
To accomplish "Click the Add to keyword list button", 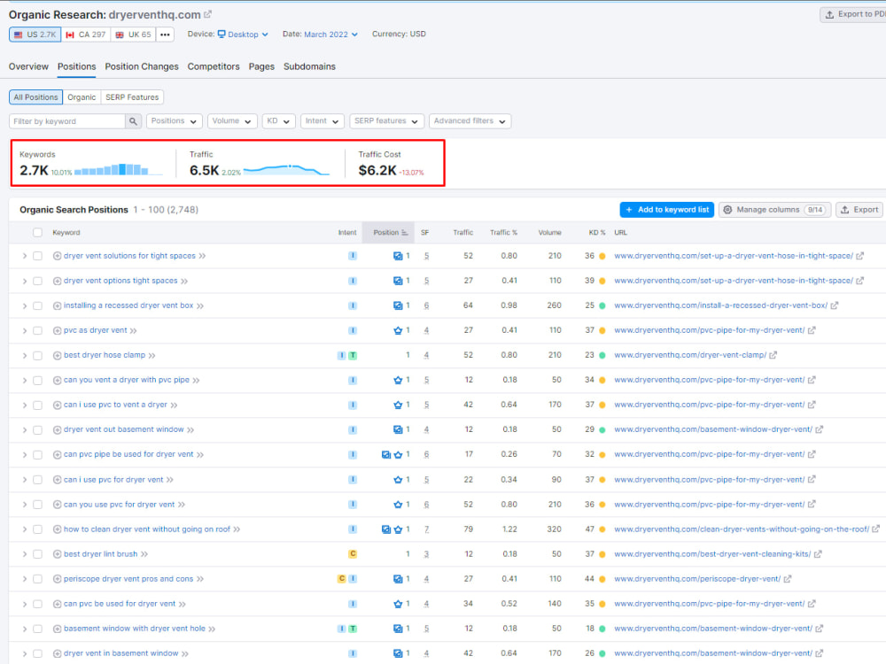I will 667,210.
